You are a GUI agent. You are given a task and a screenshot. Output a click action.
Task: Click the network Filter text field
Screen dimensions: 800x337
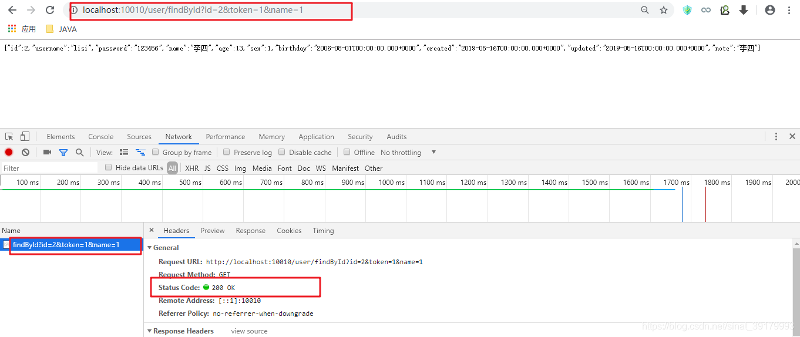tap(49, 168)
